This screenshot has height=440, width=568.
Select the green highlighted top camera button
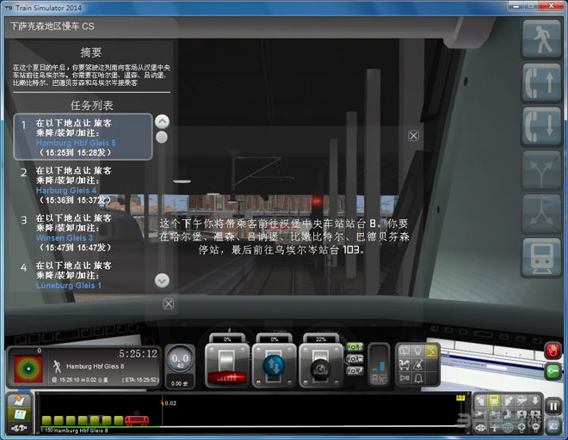[x=355, y=346]
